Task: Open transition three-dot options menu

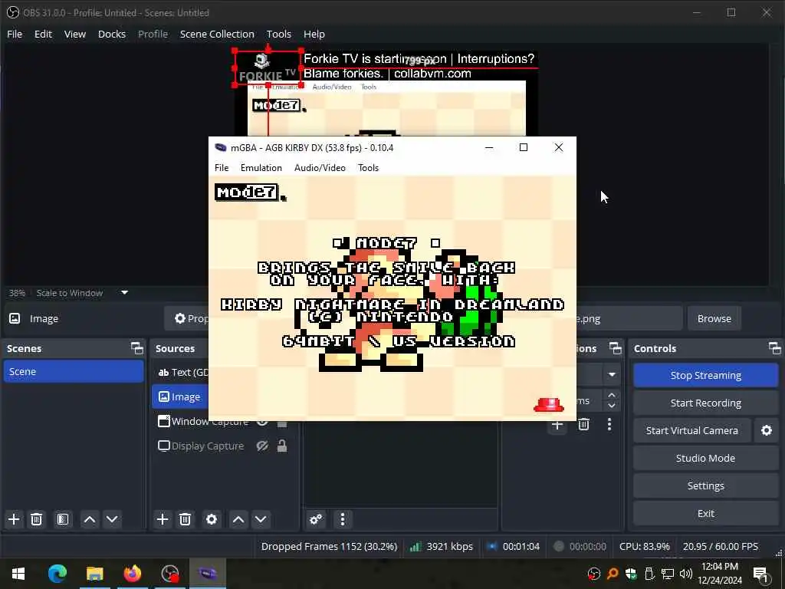Action: [609, 425]
